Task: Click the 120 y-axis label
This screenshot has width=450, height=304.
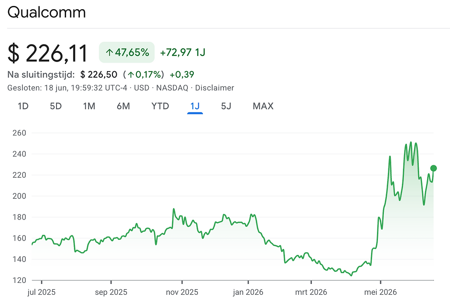Action: 19,280
